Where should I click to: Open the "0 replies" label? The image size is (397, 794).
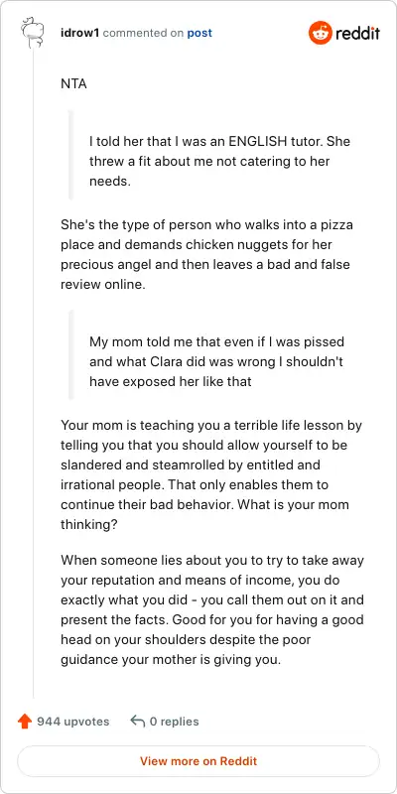[175, 722]
